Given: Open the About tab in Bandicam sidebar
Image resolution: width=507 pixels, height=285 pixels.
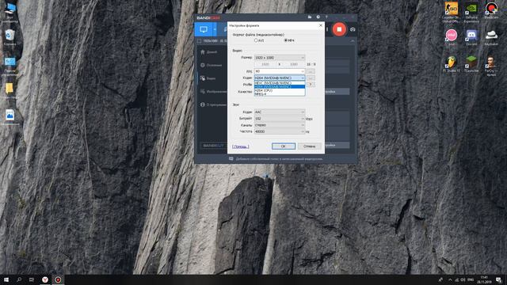Looking at the screenshot, I should 213,104.
